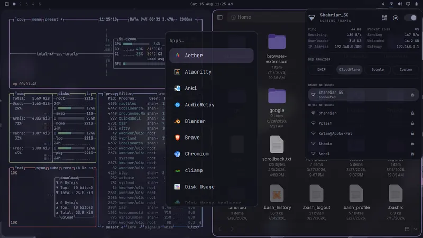
Task: Click the Home path in Files
Action: pyautogui.click(x=241, y=17)
